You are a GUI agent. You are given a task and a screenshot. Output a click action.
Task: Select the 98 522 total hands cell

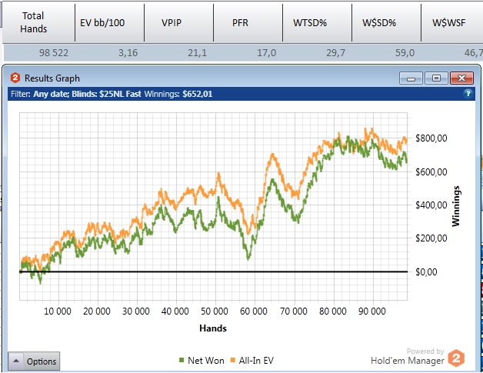(x=54, y=52)
